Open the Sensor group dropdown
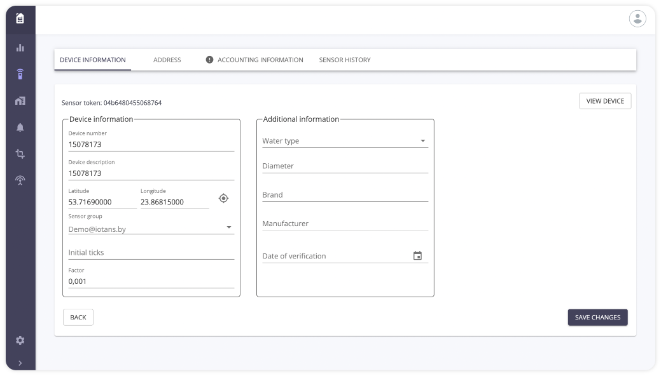This screenshot has width=661, height=376. [151, 229]
